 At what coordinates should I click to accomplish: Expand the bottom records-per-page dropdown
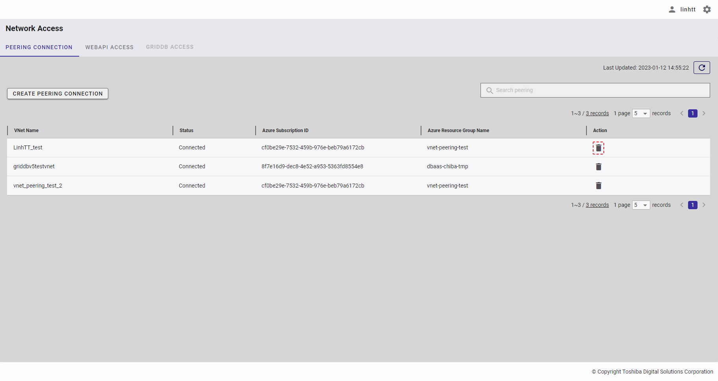click(x=641, y=205)
